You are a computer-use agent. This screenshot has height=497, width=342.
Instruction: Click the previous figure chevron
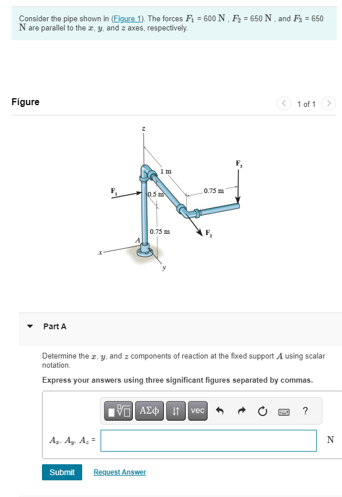[284, 103]
